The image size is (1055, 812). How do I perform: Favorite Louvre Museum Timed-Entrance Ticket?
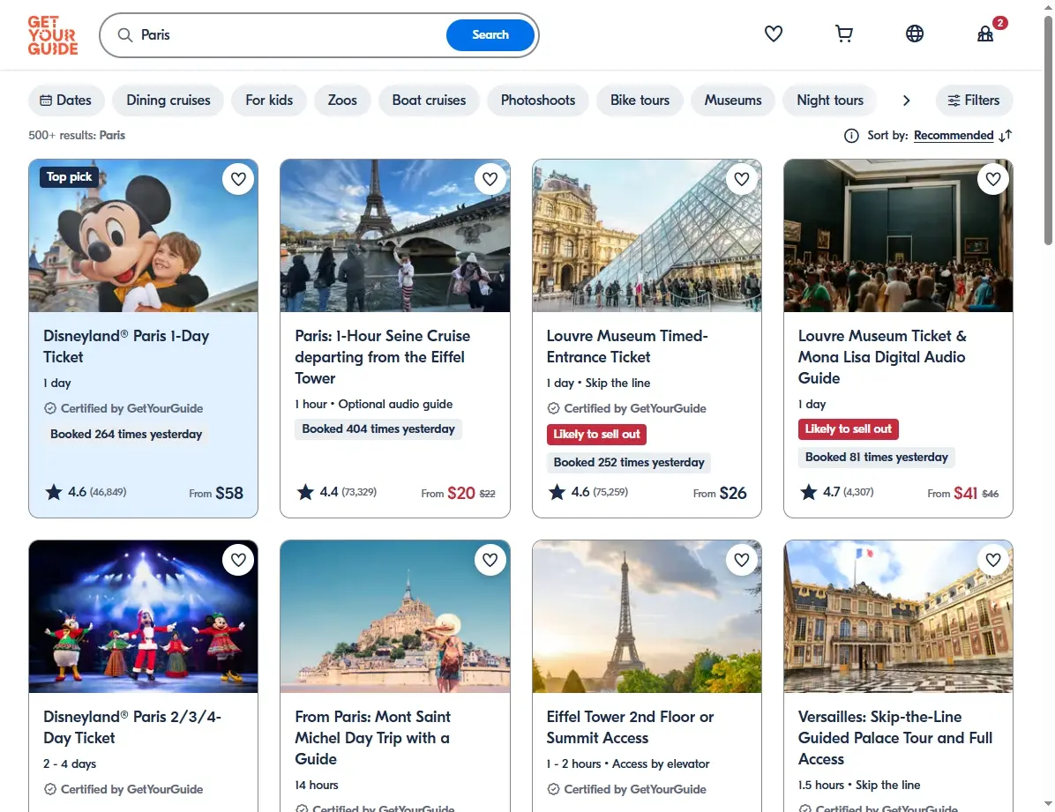coord(742,179)
